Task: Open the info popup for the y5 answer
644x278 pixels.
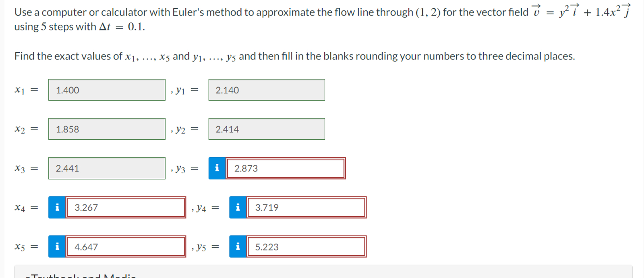Action: (x=238, y=246)
